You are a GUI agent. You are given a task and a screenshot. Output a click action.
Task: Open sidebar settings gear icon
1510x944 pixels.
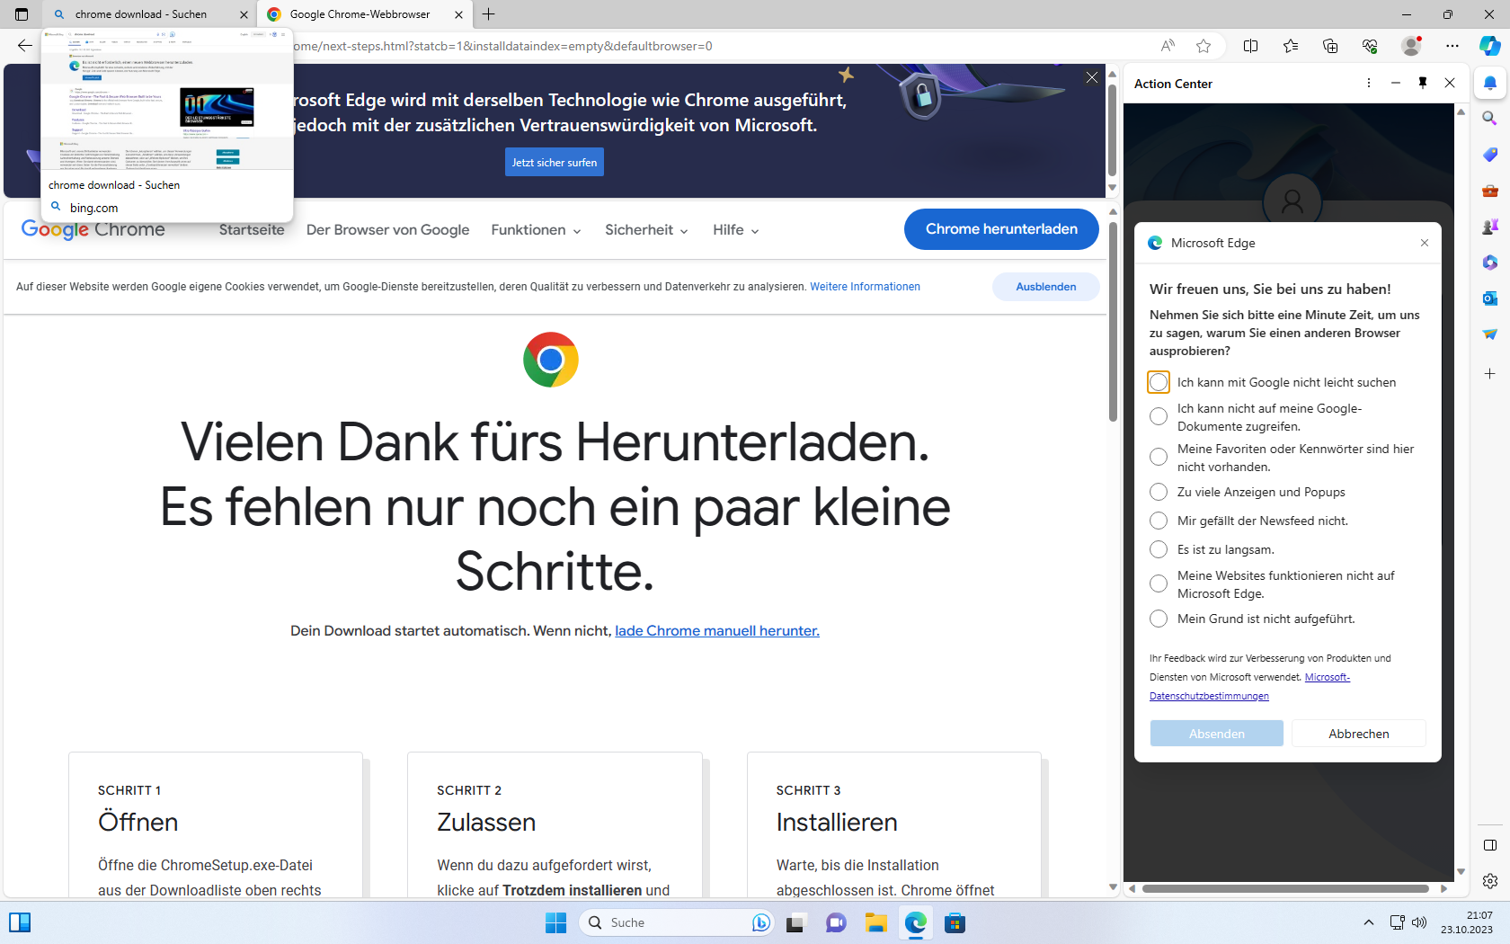pos(1490,881)
